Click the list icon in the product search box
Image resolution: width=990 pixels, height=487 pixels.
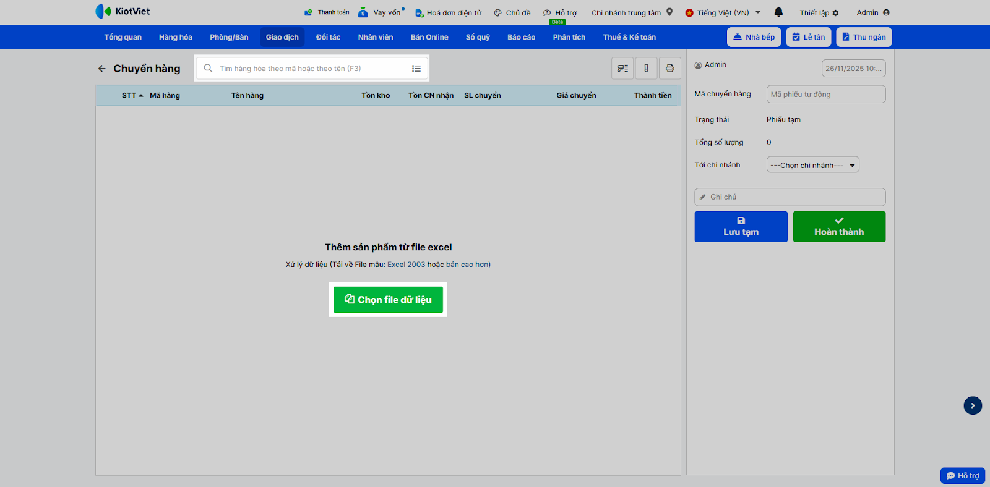pyautogui.click(x=416, y=69)
